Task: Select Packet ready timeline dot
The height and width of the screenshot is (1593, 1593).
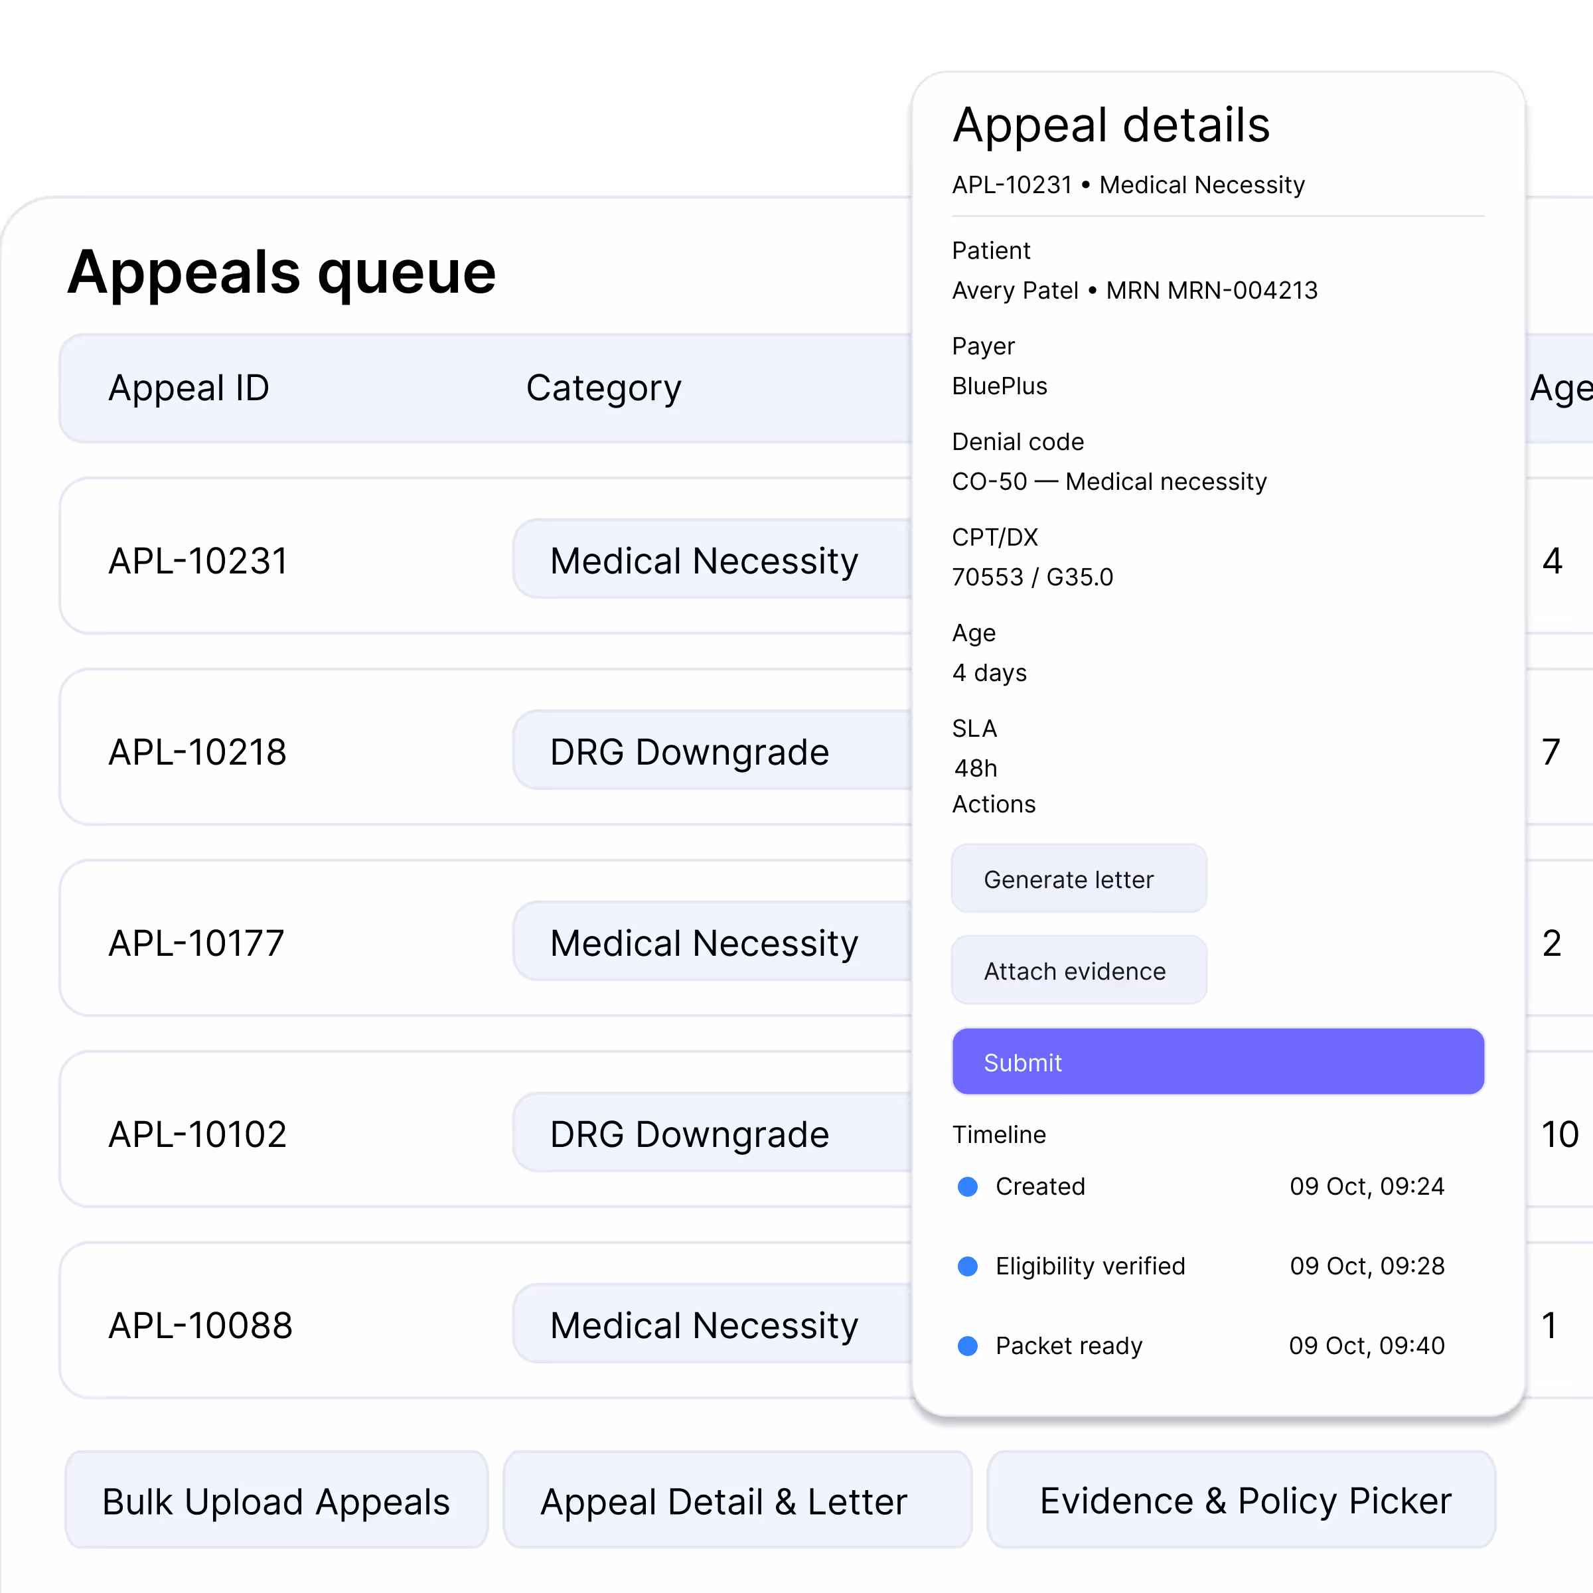Action: tap(967, 1345)
